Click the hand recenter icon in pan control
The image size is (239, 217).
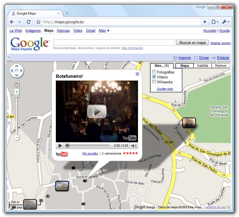coord(17,71)
